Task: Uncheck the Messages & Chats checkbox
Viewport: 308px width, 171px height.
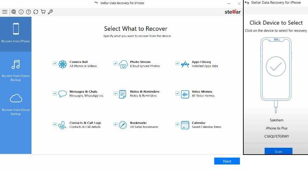Action: coord(55,93)
